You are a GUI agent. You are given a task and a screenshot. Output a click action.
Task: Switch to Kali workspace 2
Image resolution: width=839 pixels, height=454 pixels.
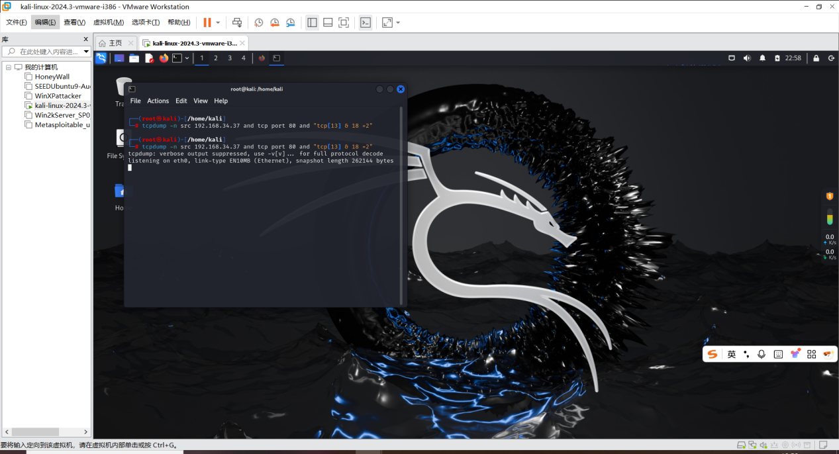click(216, 58)
